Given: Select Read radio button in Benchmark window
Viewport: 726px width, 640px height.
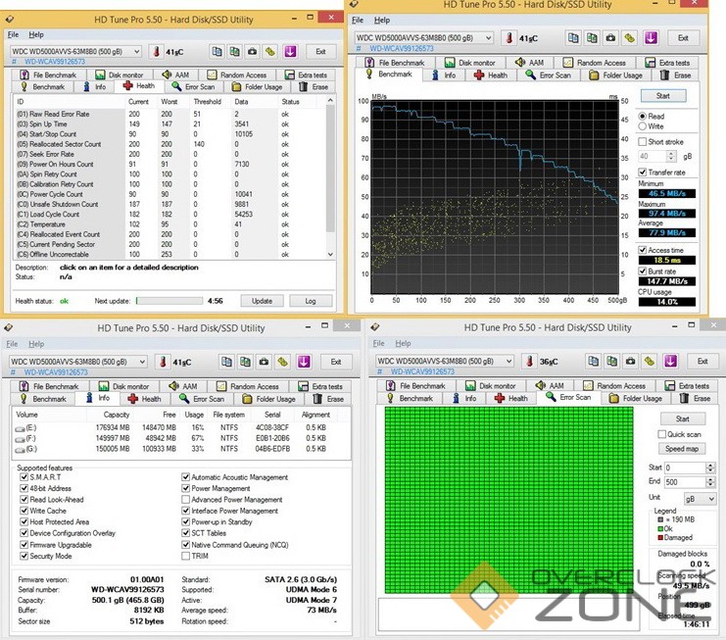Looking at the screenshot, I should click(x=642, y=117).
